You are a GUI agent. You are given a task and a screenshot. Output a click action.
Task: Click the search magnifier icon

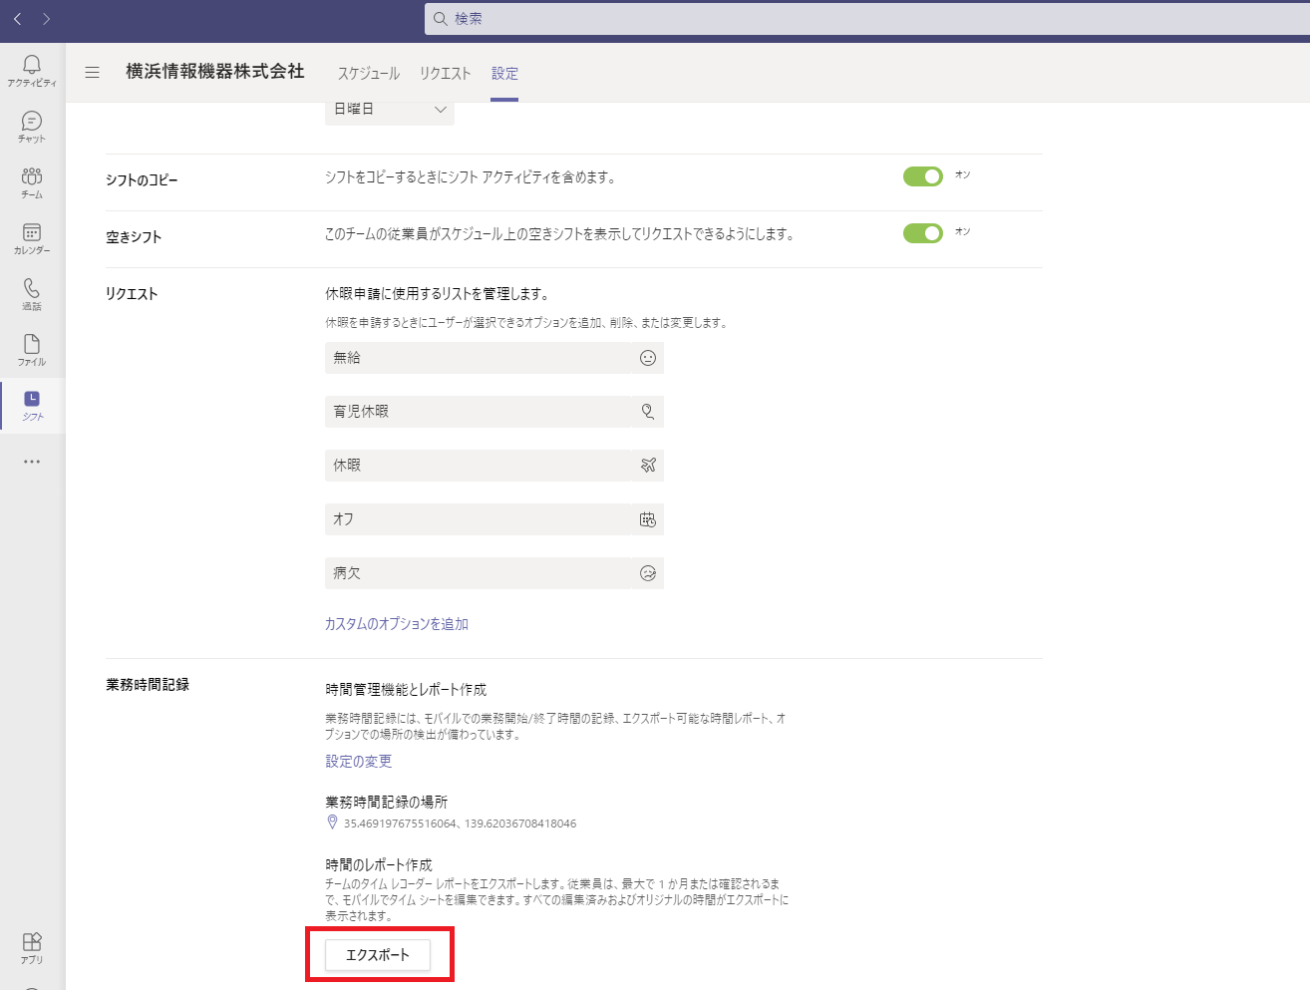pos(440,19)
